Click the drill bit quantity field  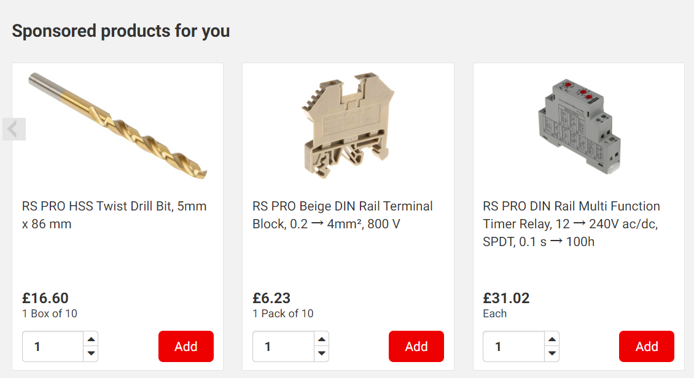[52, 347]
